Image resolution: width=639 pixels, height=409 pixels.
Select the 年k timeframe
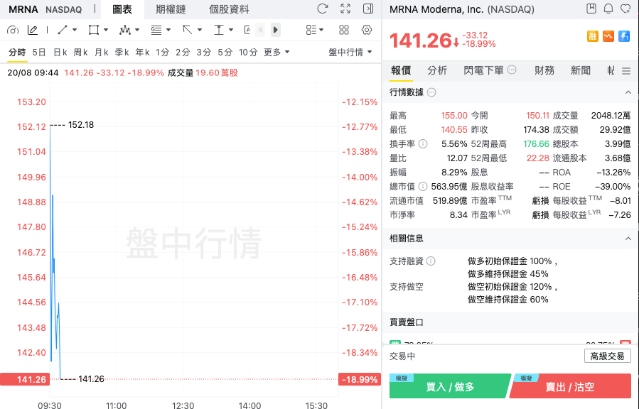click(143, 53)
